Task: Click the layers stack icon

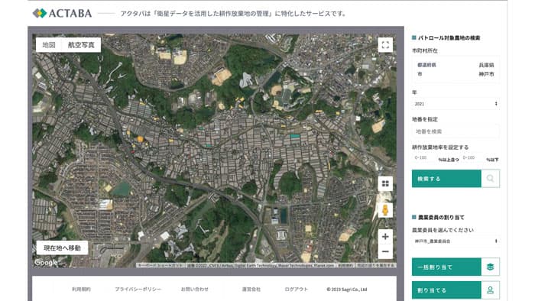Action: point(491,267)
